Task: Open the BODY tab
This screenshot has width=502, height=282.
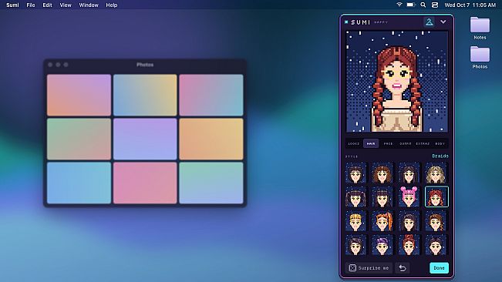Action: tap(440, 143)
